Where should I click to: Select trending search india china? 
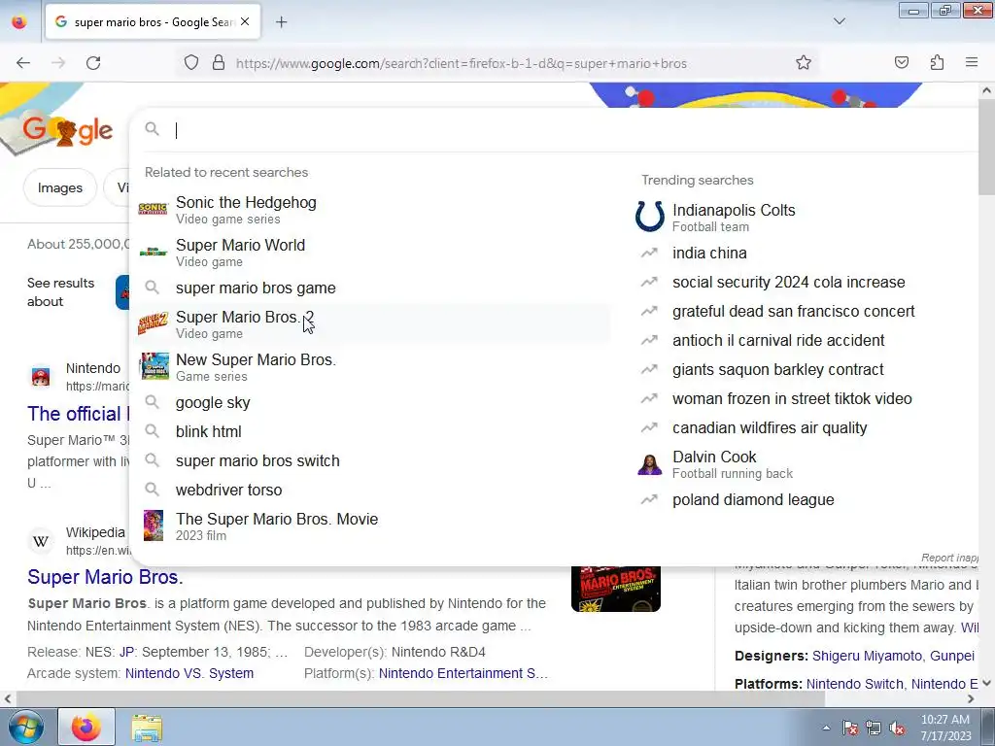click(x=806, y=254)
